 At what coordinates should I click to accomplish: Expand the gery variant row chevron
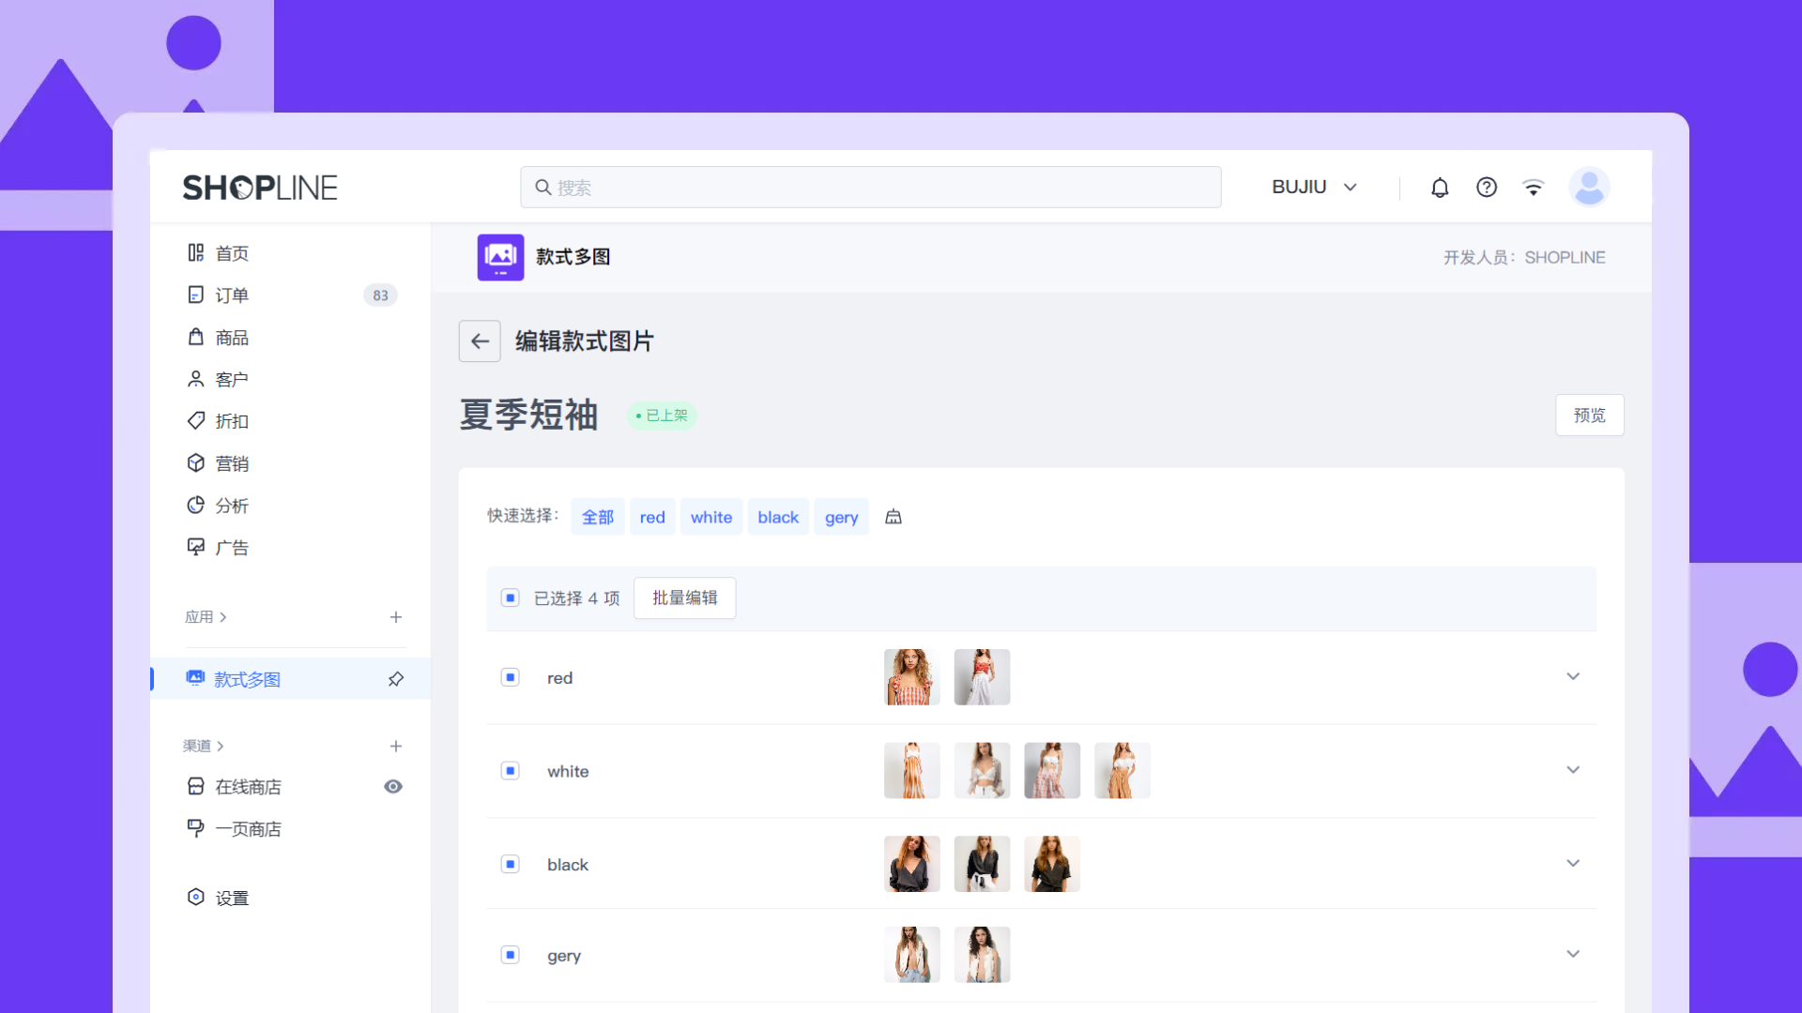[1573, 955]
